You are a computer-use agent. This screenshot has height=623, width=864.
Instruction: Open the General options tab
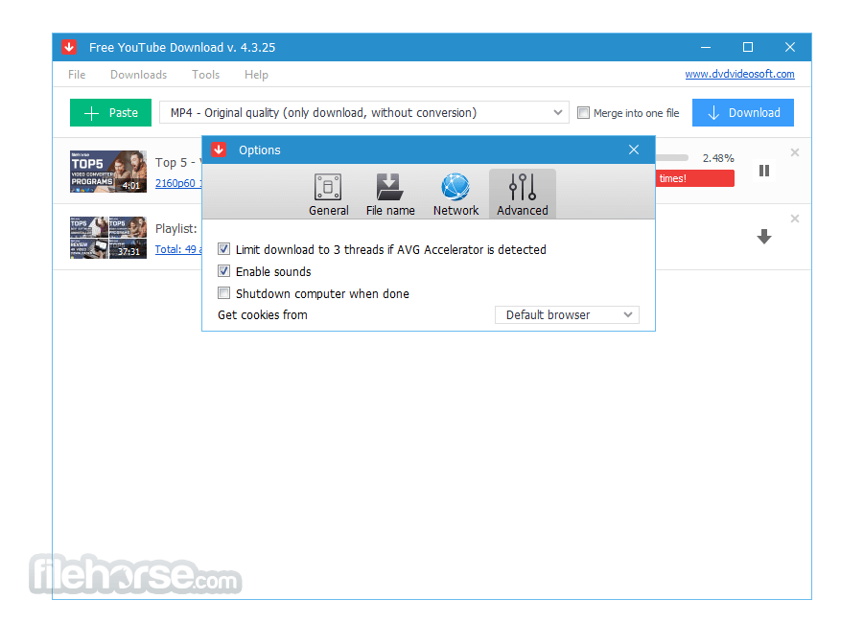tap(328, 195)
